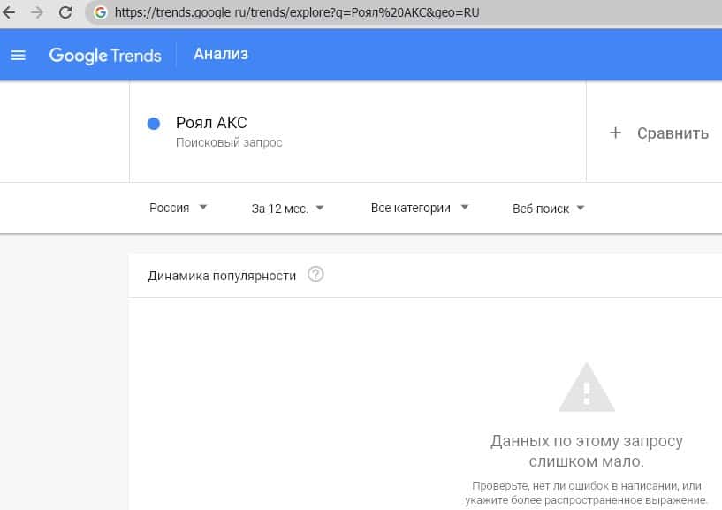Click the Динамика популярности heading
Viewport: 722px width, 510px height.
point(222,276)
